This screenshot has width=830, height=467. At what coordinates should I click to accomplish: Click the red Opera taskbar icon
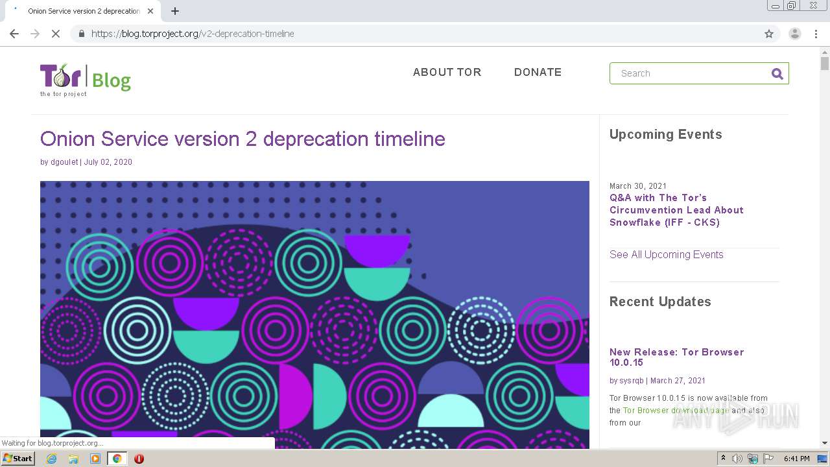[139, 459]
